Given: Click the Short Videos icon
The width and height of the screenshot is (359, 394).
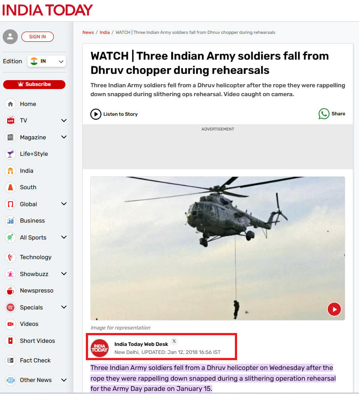Looking at the screenshot, I should coord(10,341).
